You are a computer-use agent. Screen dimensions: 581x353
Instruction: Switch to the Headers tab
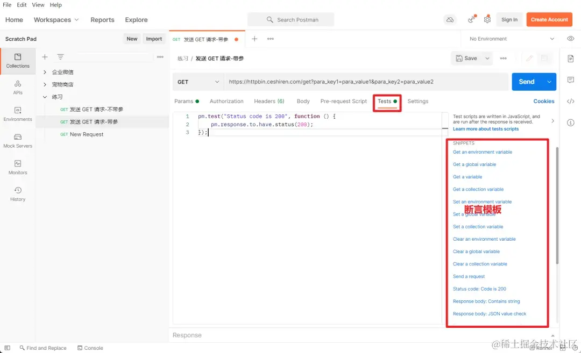(269, 101)
